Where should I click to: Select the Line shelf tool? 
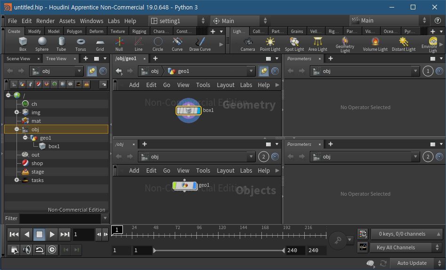click(138, 44)
